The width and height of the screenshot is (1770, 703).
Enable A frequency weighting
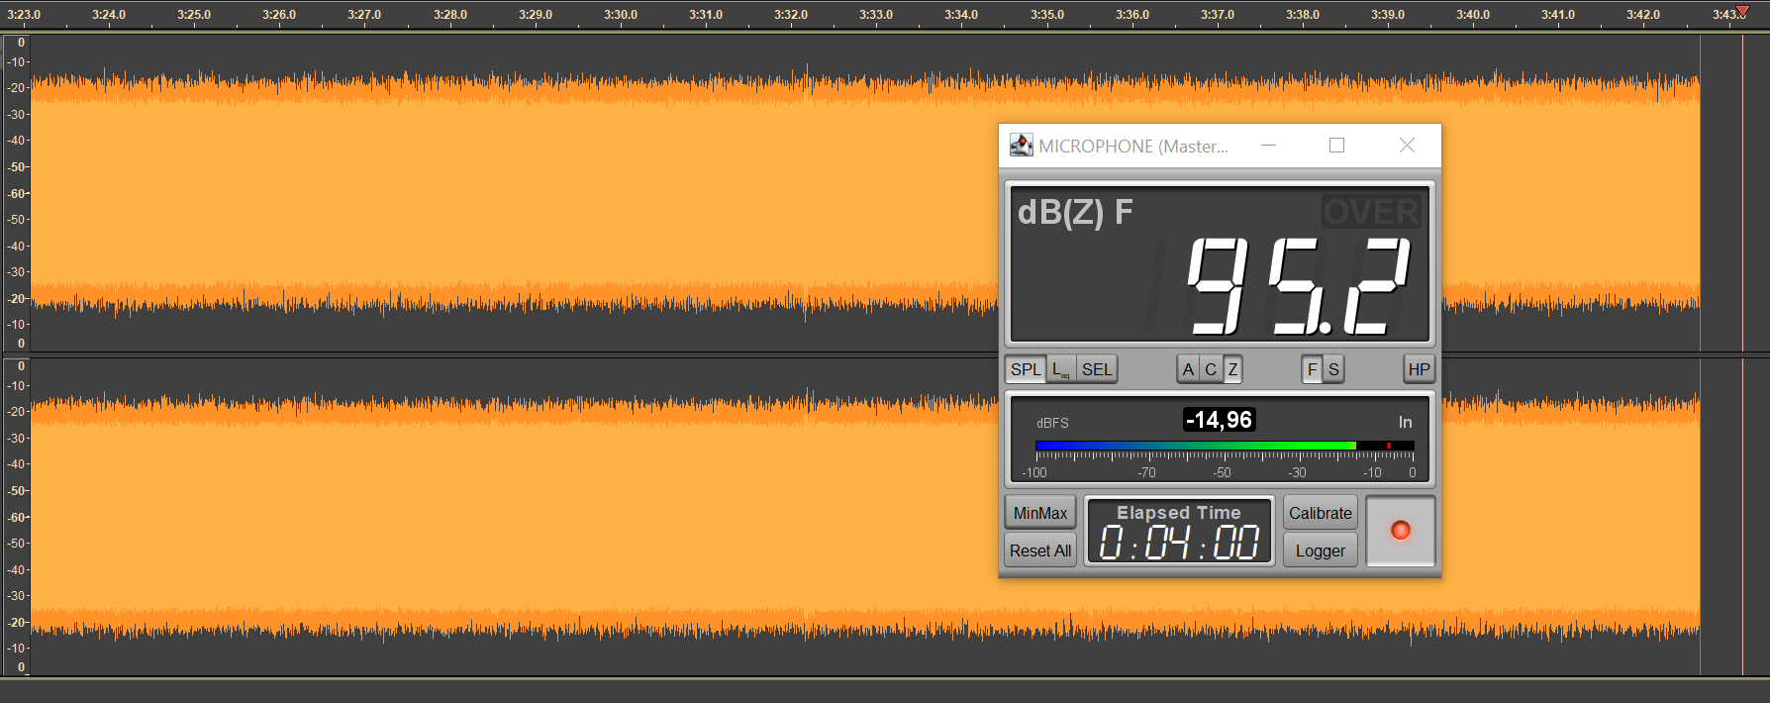pos(1188,369)
